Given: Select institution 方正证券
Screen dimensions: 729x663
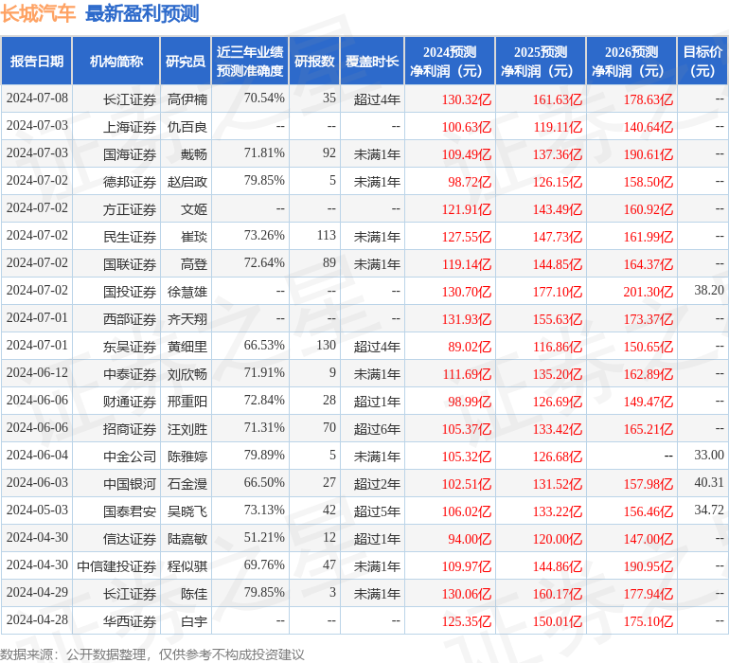Looking at the screenshot, I should point(130,209).
